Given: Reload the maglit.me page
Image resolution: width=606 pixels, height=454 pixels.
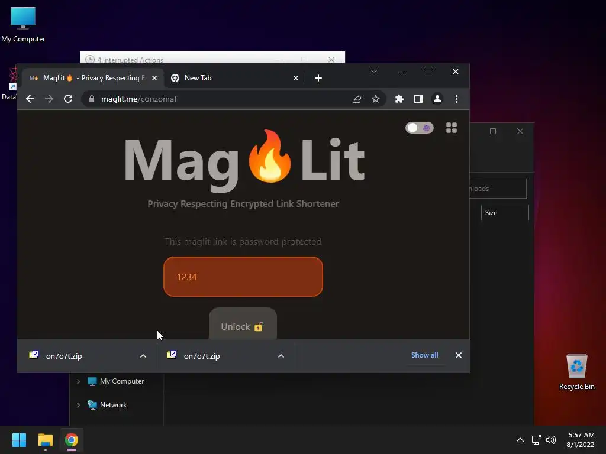Looking at the screenshot, I should [68, 99].
